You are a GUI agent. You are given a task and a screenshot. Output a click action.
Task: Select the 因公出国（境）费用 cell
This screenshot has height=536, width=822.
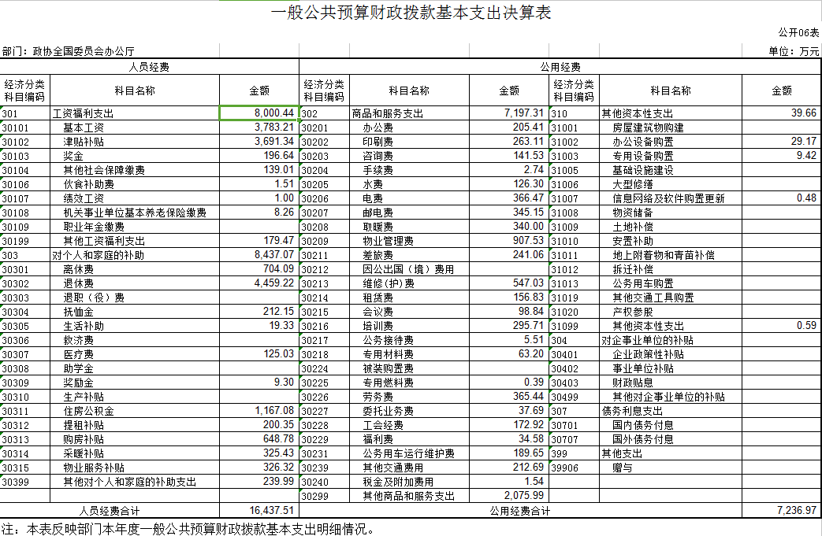click(410, 269)
